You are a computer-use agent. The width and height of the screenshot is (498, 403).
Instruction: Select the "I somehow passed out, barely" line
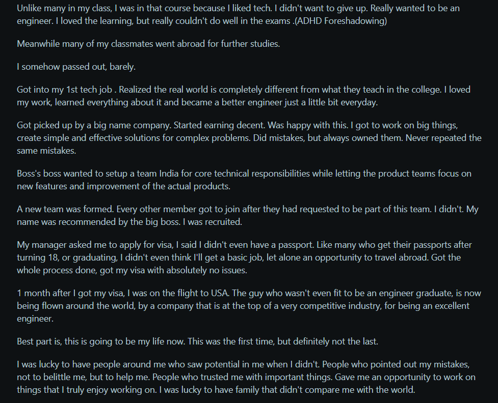click(x=76, y=67)
